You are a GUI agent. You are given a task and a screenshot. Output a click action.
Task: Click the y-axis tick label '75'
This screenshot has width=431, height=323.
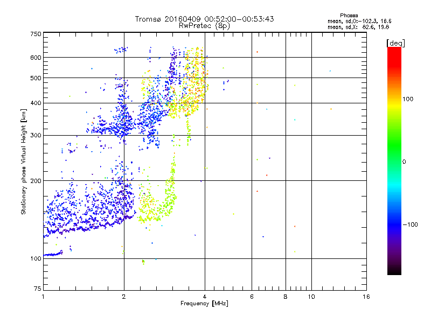[38, 289]
